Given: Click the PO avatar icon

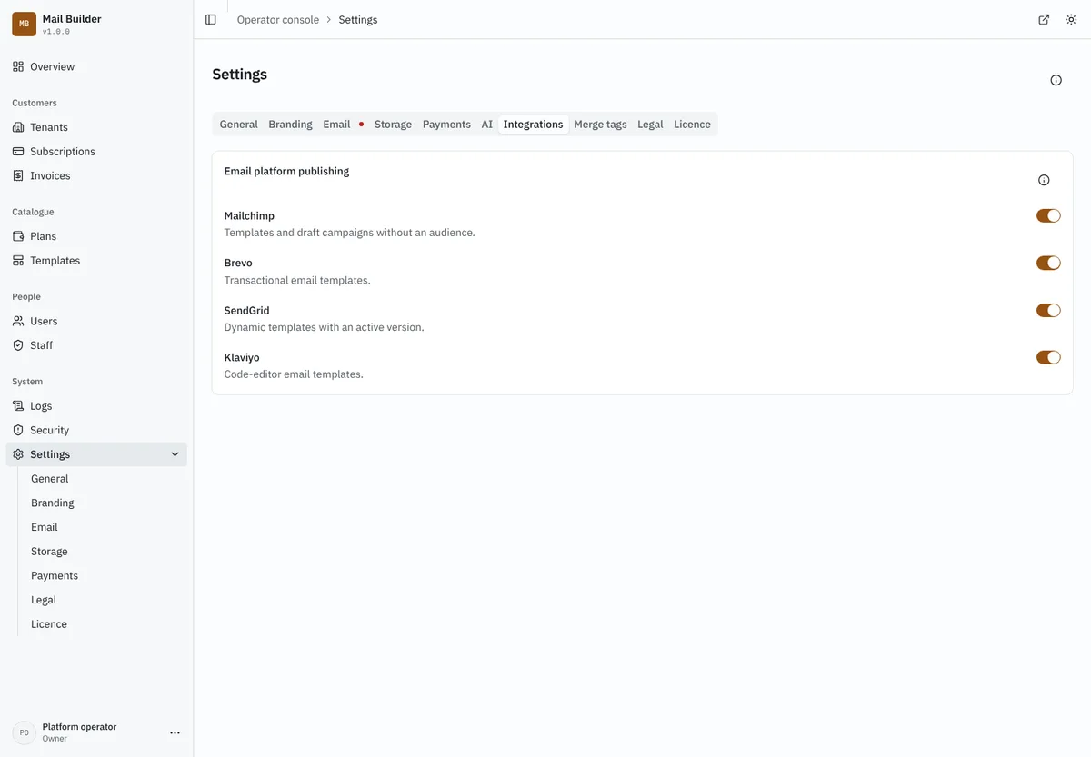Looking at the screenshot, I should [x=24, y=732].
